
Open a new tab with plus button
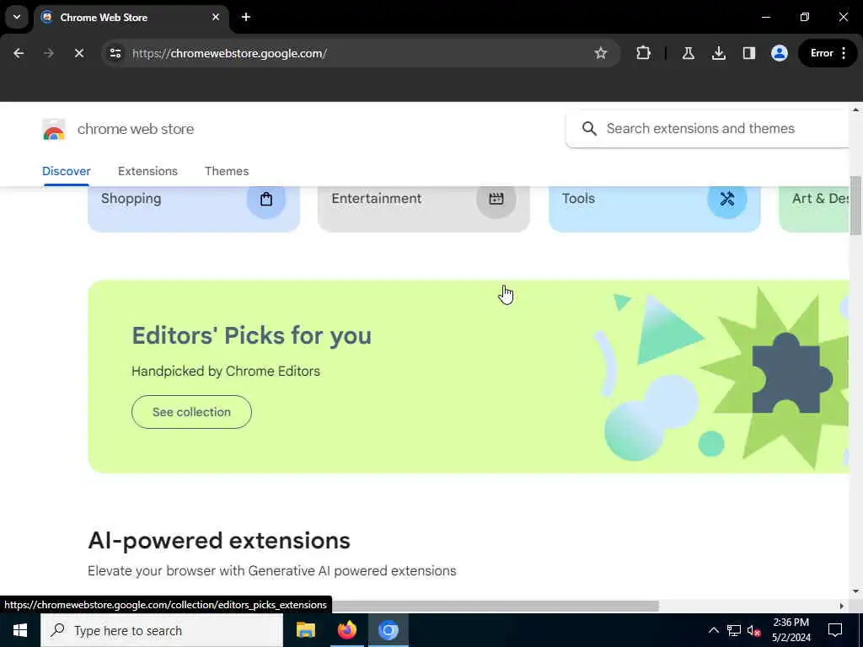[x=246, y=17]
